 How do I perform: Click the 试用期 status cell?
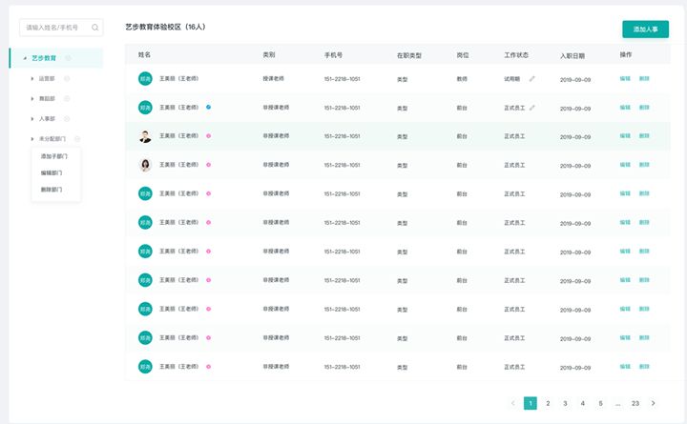511,79
